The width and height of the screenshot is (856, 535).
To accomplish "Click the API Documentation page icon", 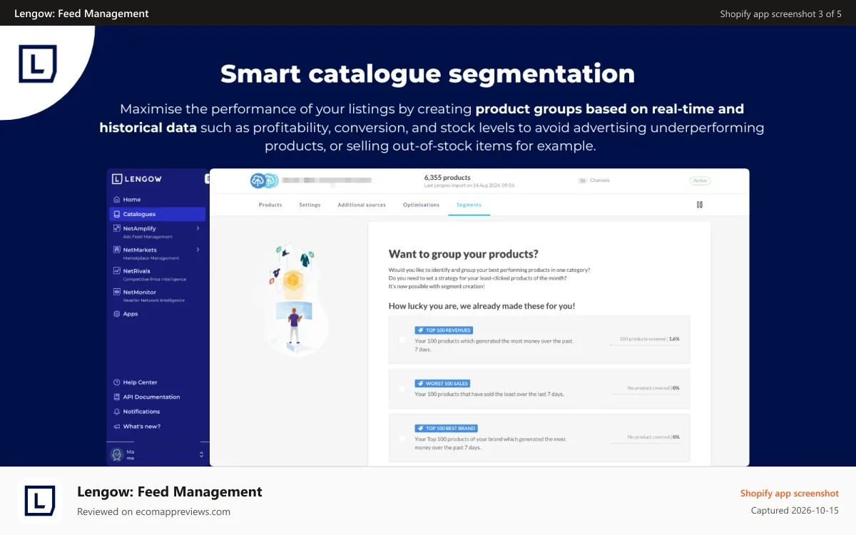I will coord(116,397).
